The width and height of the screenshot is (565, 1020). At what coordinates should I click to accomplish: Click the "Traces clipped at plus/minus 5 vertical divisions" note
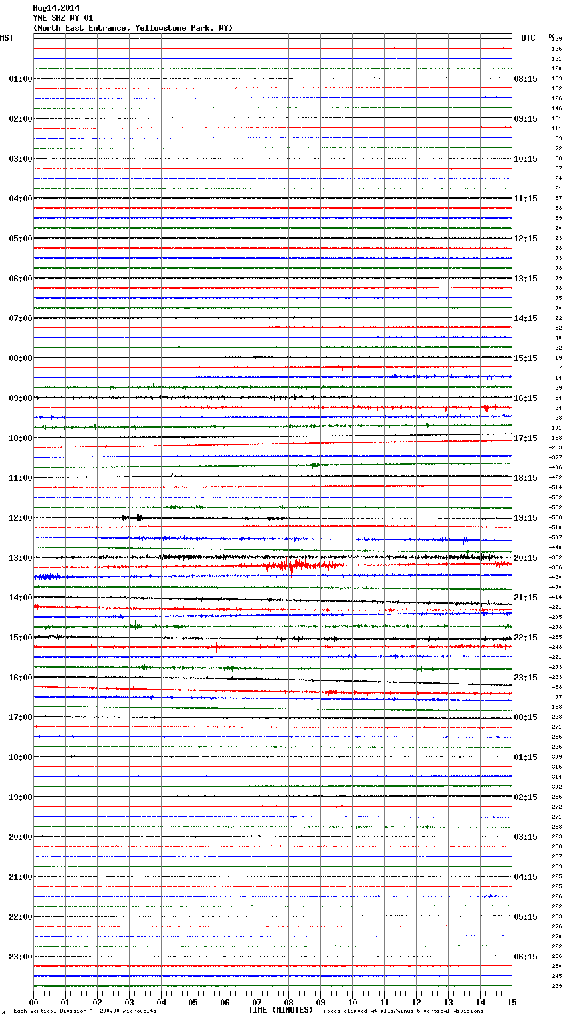(401, 1011)
